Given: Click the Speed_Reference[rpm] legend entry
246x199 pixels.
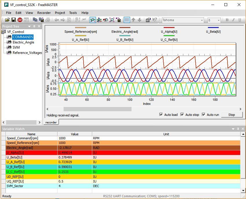Looking at the screenshot, I should pyautogui.click(x=81, y=30).
